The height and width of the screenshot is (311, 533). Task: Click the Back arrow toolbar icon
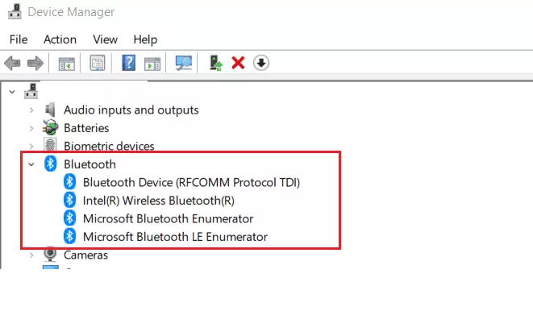[13, 63]
